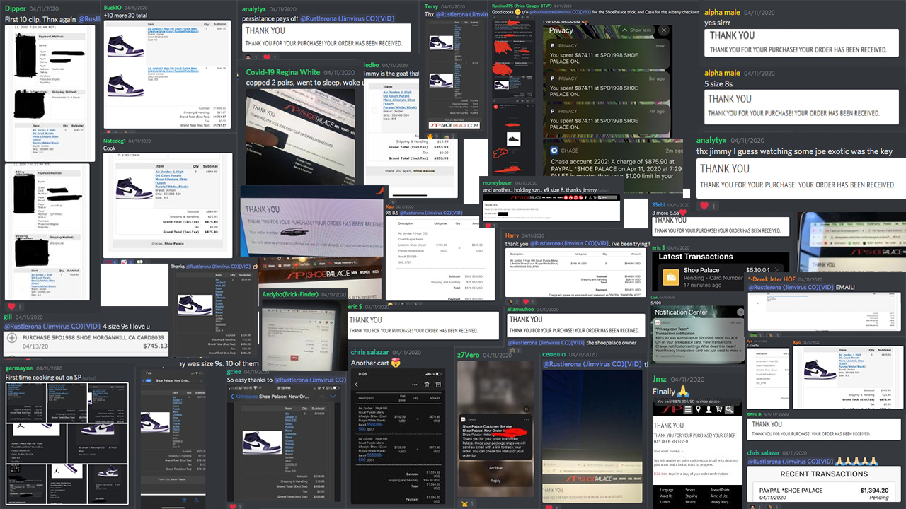Viewport: 906px width, 509px height.
Task: Click username 'SSebi'
Action: click(659, 204)
